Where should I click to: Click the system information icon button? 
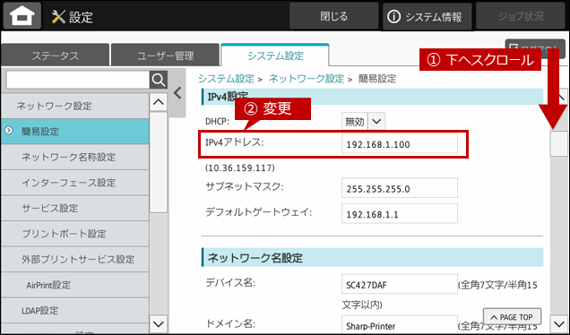(427, 16)
